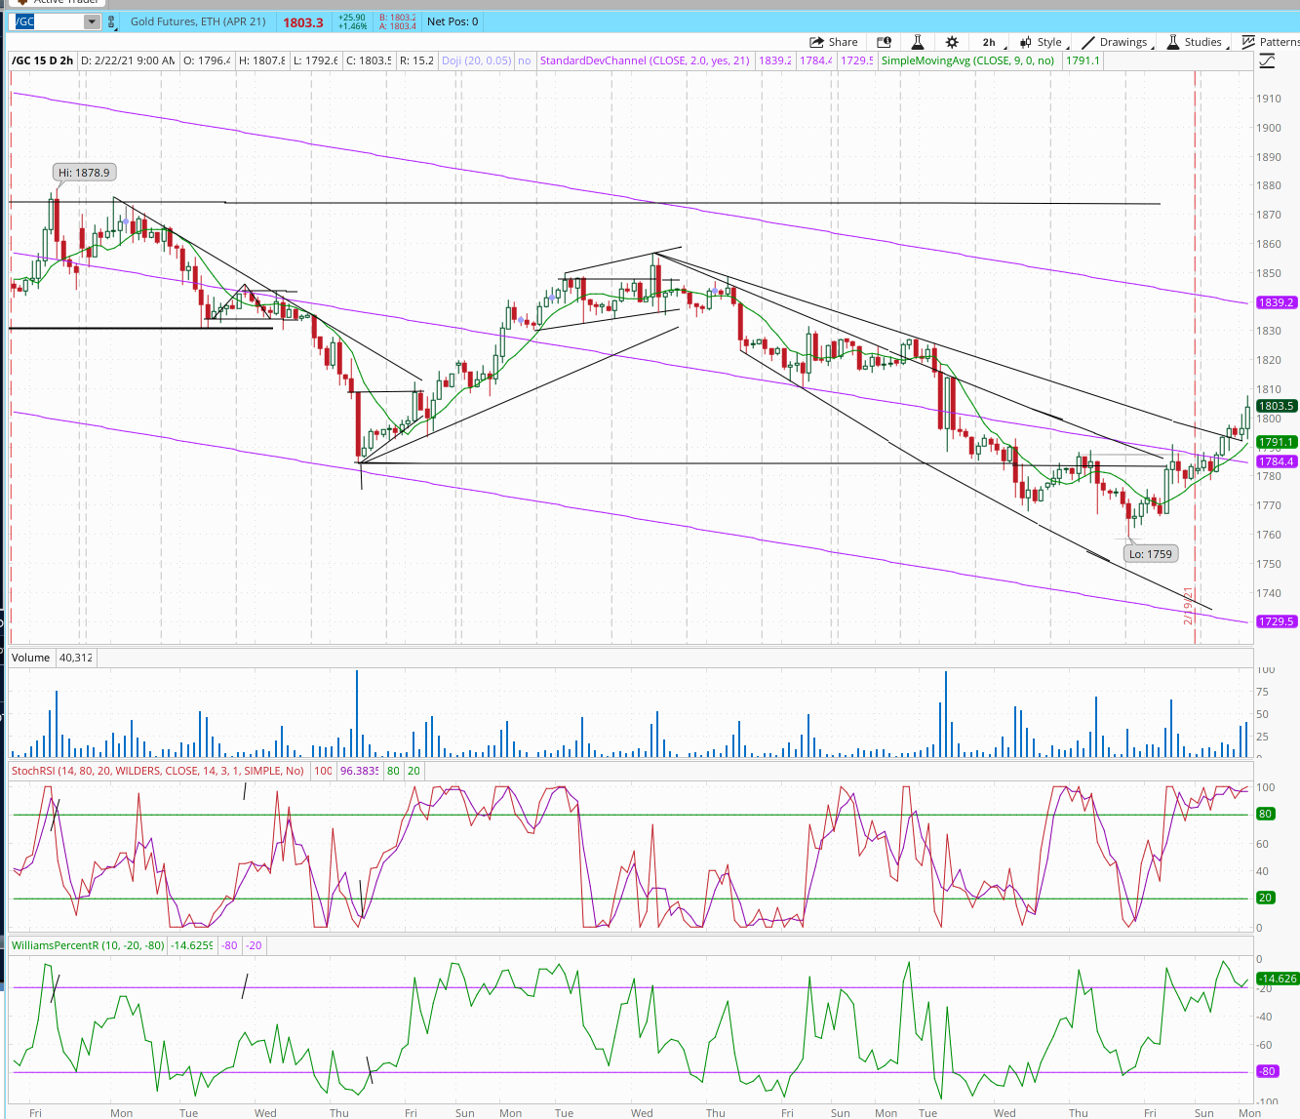Viewport: 1300px width, 1119px height.
Task: Click the Gold Futures, ETH (APR 21) description
Action: click(x=198, y=21)
